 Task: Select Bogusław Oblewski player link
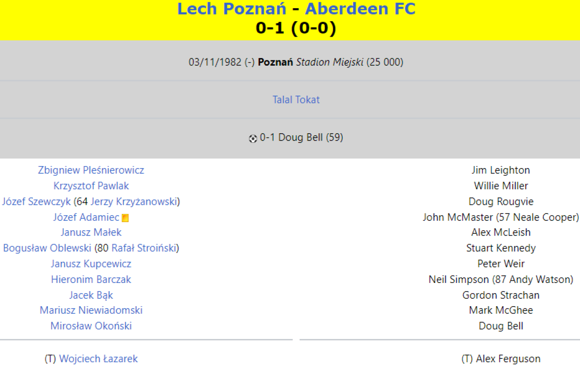[x=47, y=248]
